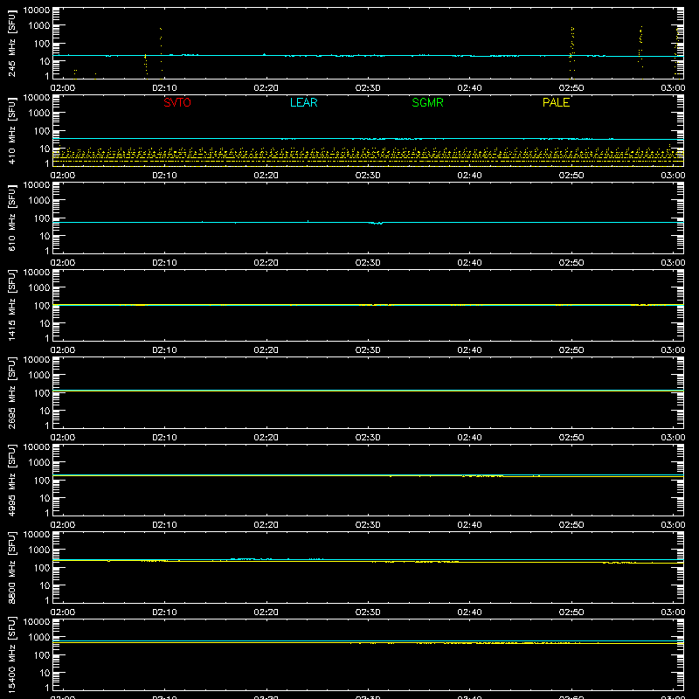Click the cyan dip near 02:31 on 610 MHz trace
This screenshot has height=699, width=699.
click(x=377, y=223)
